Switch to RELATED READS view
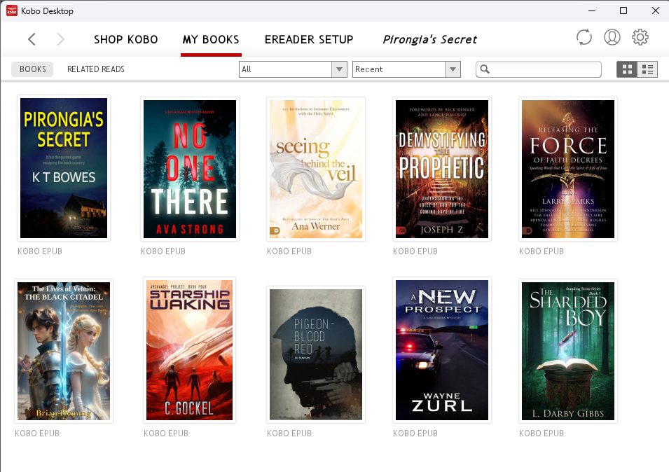This screenshot has width=669, height=472. (95, 69)
